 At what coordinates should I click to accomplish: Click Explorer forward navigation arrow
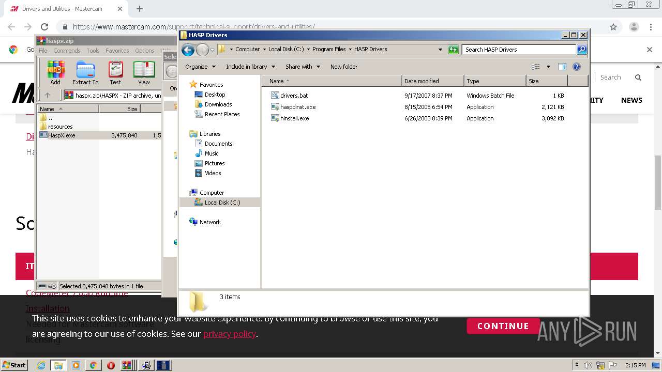[202, 50]
